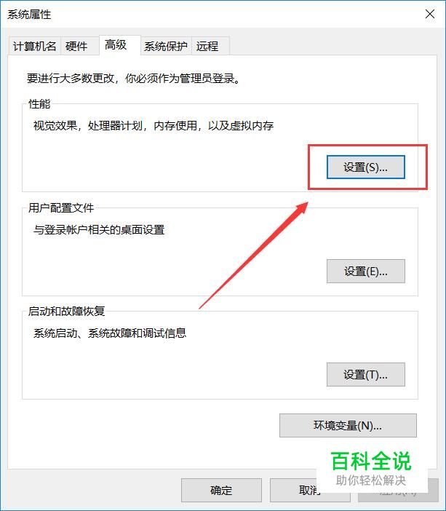Confirm with the 确定 button
This screenshot has width=446, height=511.
(221, 490)
